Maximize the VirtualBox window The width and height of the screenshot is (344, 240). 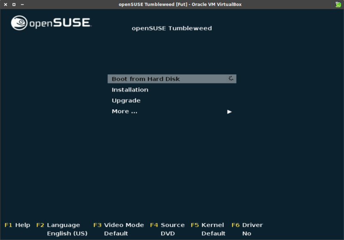pos(14,4)
